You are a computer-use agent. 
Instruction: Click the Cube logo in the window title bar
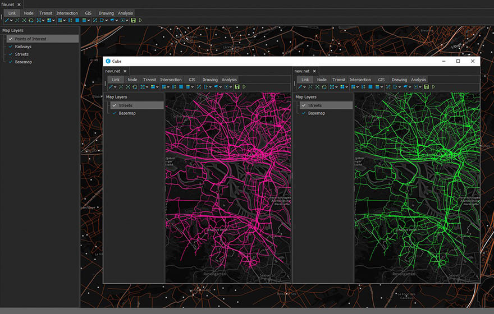click(108, 61)
